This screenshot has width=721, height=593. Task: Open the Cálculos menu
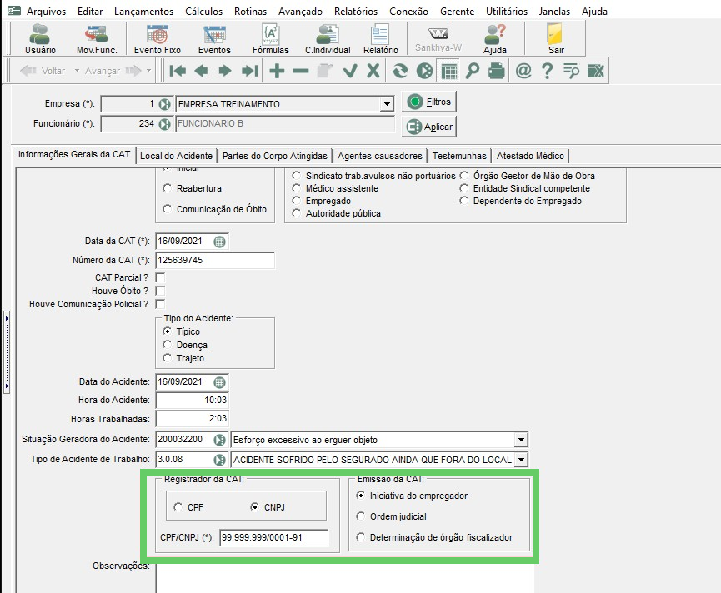point(203,12)
